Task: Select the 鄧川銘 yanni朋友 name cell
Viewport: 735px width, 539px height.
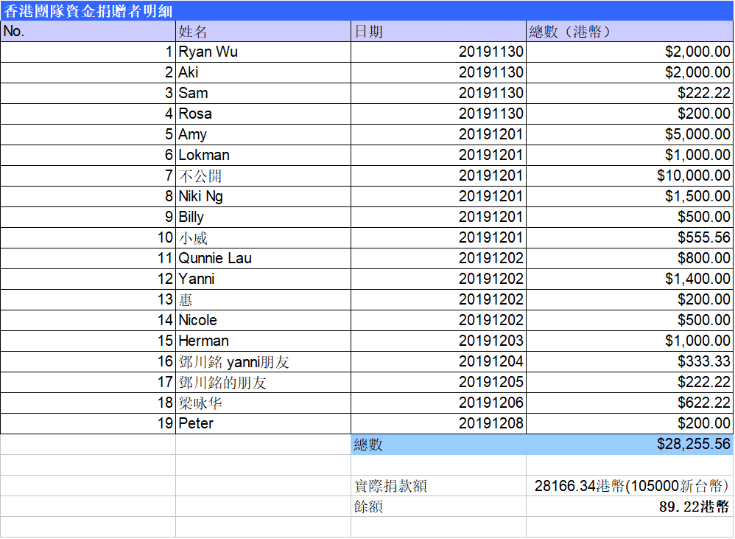Action: (x=263, y=362)
